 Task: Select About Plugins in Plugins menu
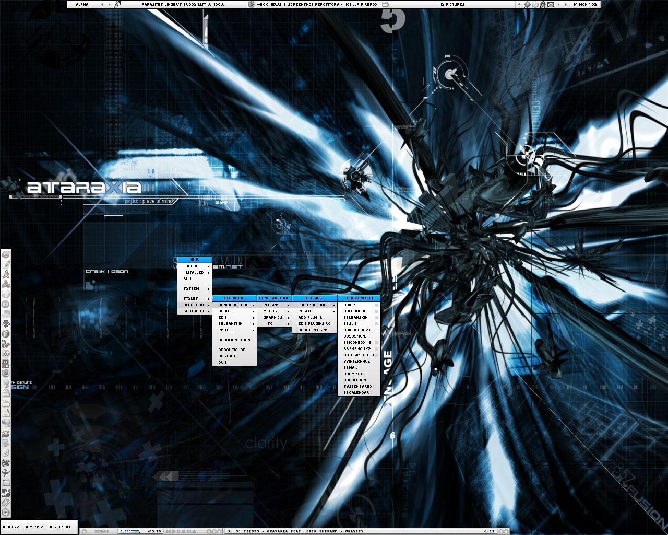click(x=314, y=330)
